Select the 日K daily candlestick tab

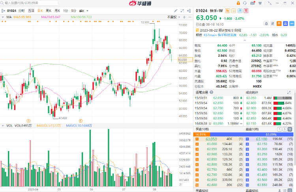pyautogui.click(x=40, y=11)
